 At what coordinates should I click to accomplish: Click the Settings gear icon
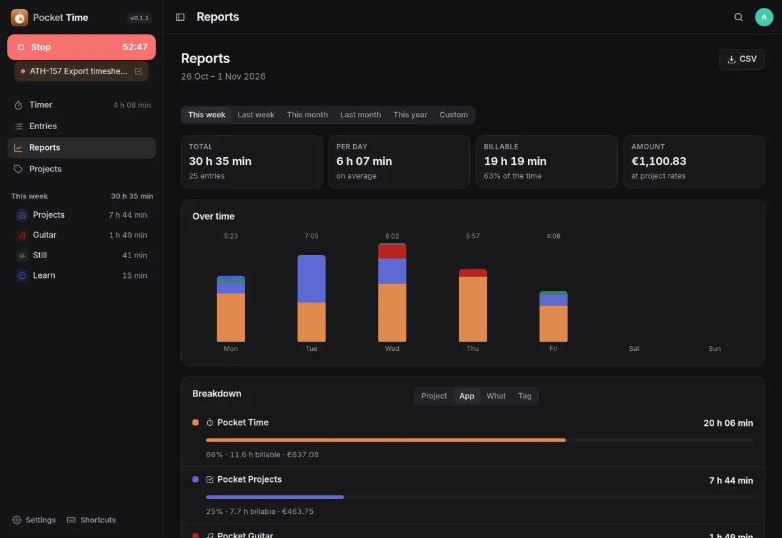(17, 520)
